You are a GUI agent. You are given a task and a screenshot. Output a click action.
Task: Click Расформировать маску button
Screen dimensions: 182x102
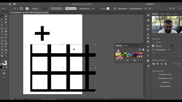click(165, 78)
